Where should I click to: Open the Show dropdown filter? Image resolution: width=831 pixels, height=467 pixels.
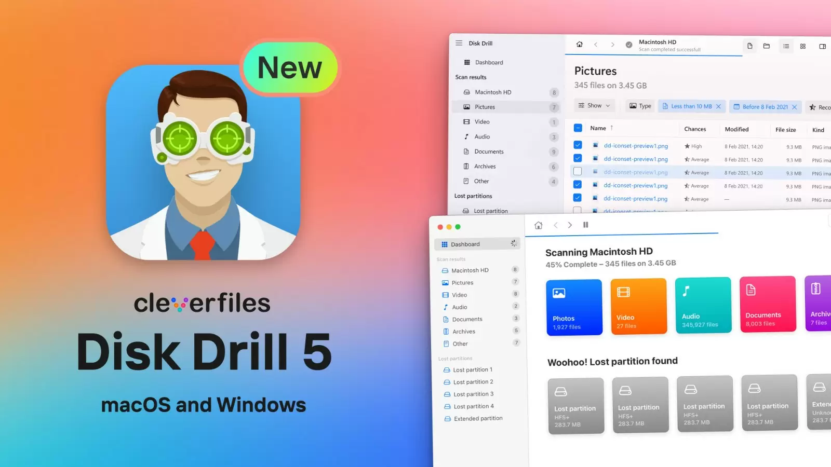[595, 105]
